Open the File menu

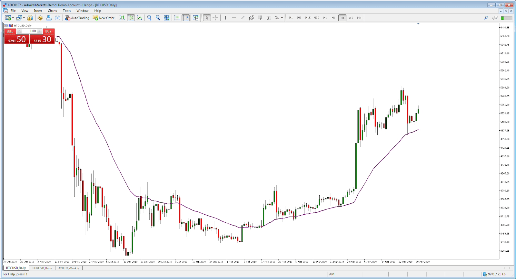13,11
